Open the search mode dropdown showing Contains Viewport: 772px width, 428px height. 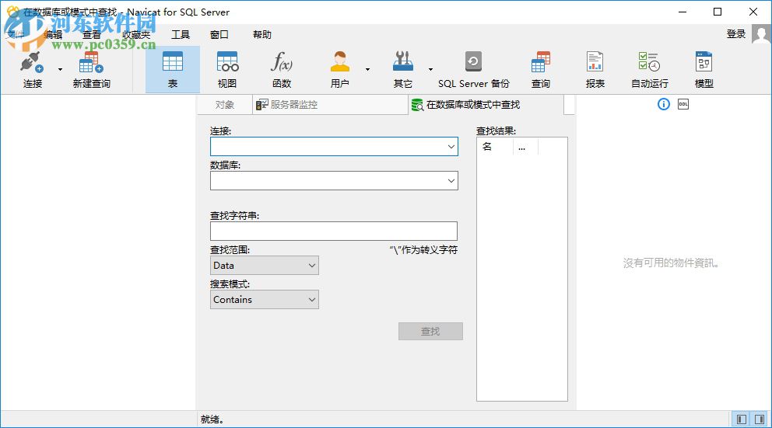click(265, 300)
